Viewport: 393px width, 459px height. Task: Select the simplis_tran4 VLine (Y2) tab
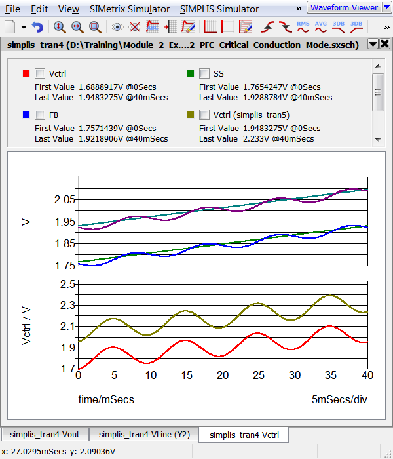click(144, 434)
